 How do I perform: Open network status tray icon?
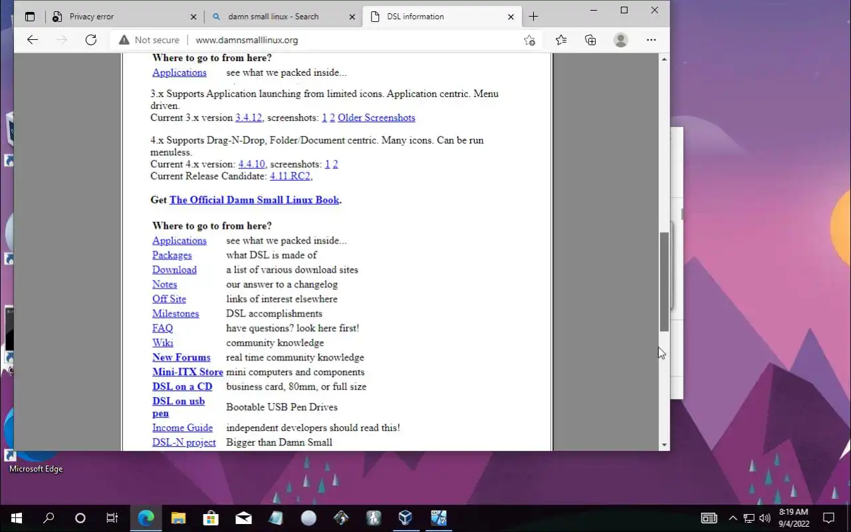point(749,518)
